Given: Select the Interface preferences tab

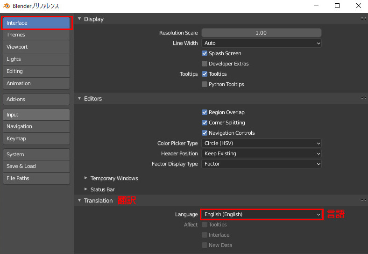Looking at the screenshot, I should pyautogui.click(x=36, y=23).
